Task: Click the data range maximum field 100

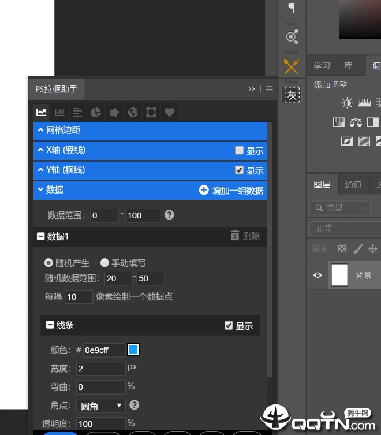Action: (143, 215)
